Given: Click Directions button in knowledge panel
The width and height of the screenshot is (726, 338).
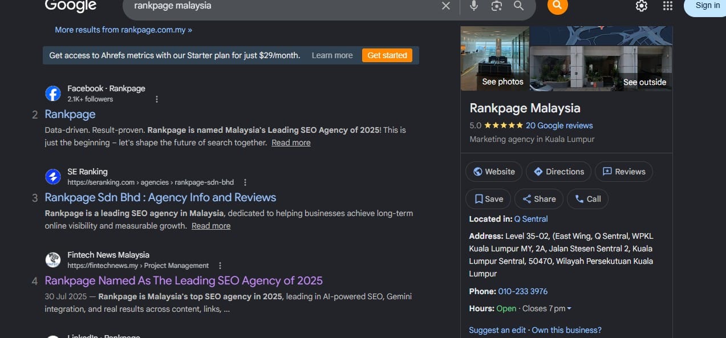Looking at the screenshot, I should [x=559, y=172].
